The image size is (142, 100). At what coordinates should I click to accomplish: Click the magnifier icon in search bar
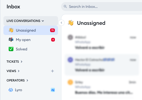click(65, 7)
